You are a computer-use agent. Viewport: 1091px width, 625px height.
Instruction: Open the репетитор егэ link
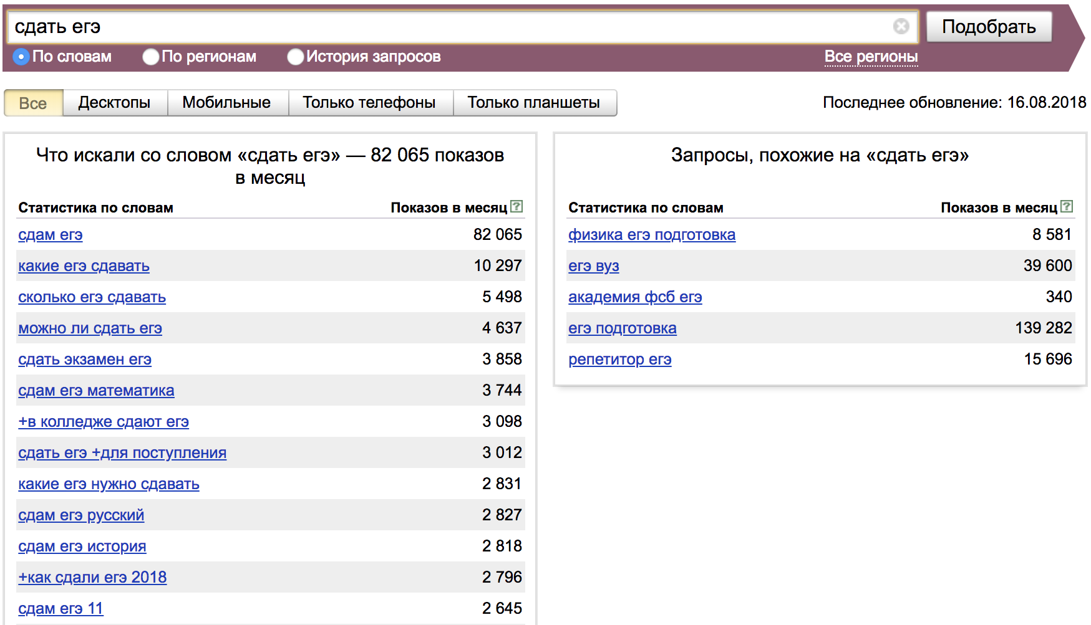point(620,360)
